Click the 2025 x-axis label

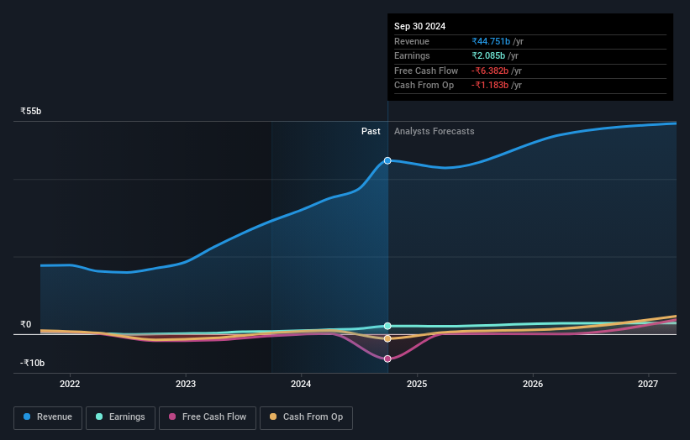417,384
